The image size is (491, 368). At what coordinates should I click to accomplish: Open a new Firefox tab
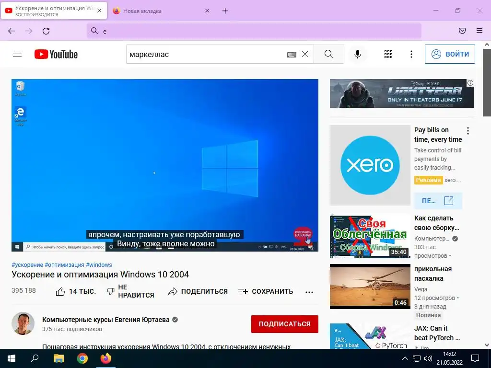(x=225, y=11)
